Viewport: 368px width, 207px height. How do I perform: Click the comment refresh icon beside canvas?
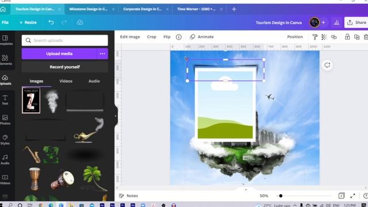(327, 65)
